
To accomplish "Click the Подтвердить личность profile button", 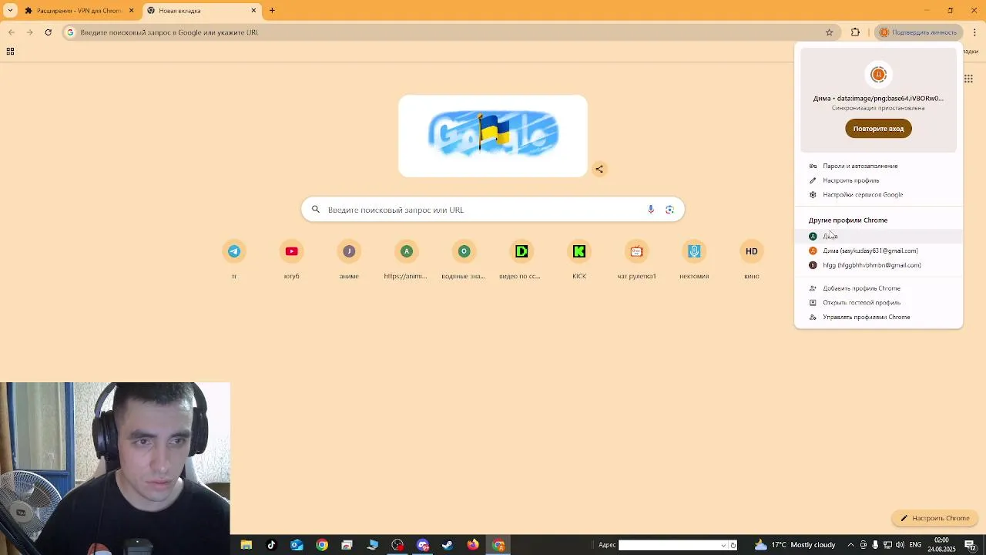I will point(919,32).
